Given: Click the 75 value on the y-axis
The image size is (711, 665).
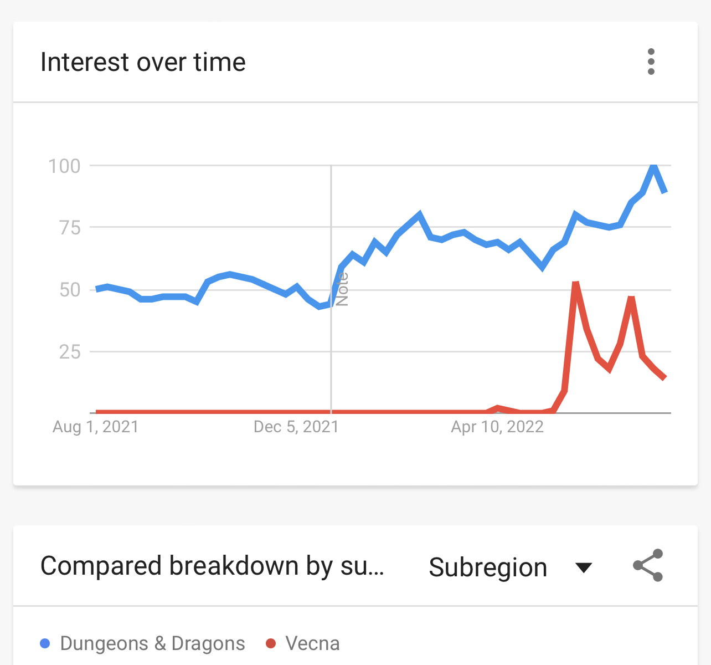Looking at the screenshot, I should [x=70, y=228].
